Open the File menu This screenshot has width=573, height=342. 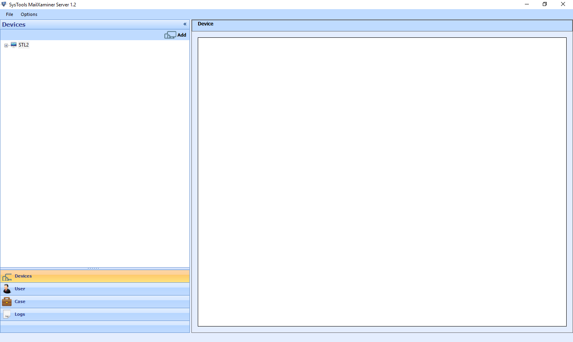[10, 14]
